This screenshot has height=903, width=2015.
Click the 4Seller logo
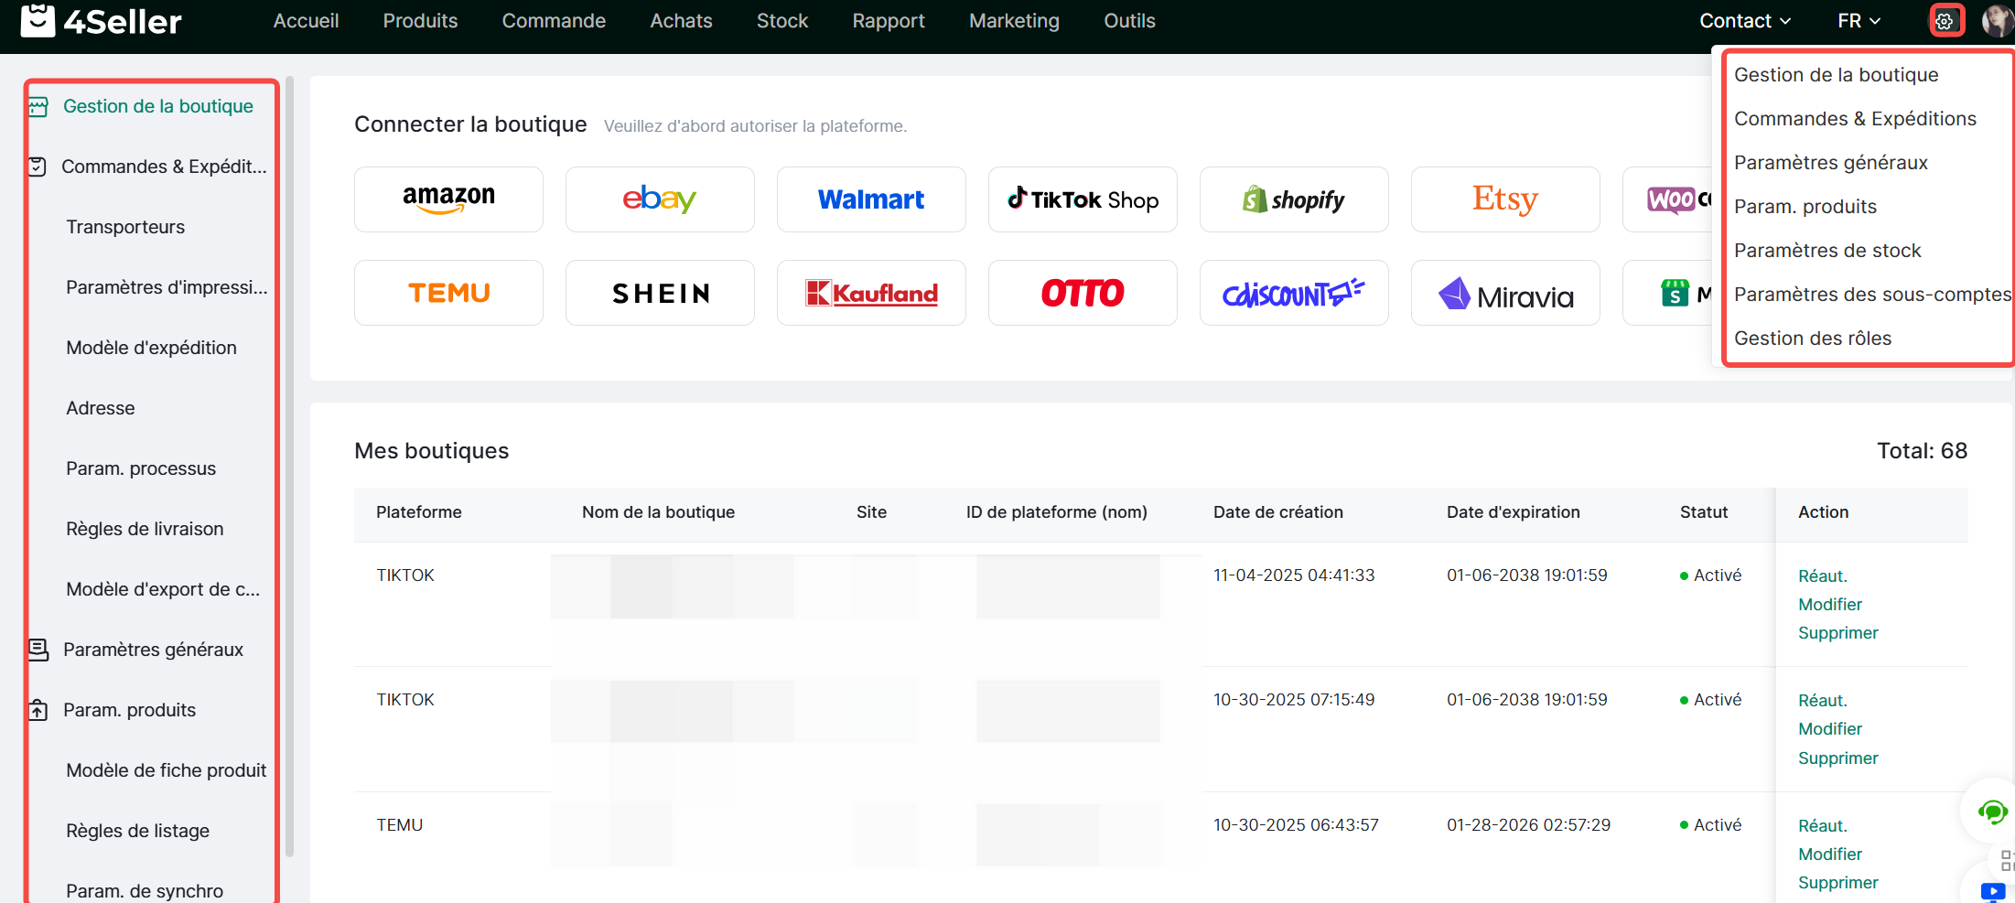point(101,21)
